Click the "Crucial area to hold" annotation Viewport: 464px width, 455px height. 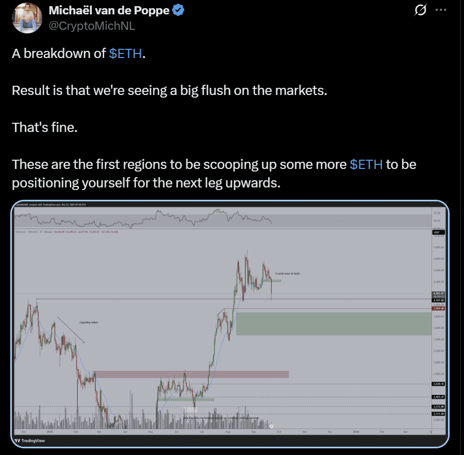tap(288, 274)
